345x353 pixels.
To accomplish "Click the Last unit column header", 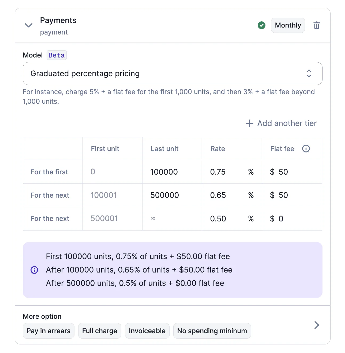I will 164,149.
